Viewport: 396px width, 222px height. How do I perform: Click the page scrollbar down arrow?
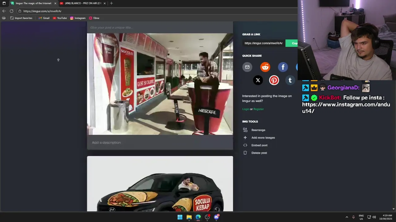pyautogui.click(x=394, y=209)
